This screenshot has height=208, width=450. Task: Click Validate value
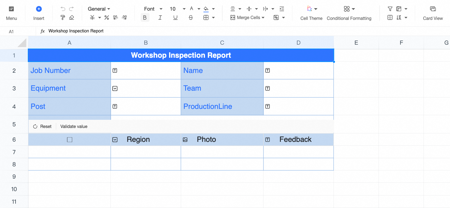(x=74, y=127)
